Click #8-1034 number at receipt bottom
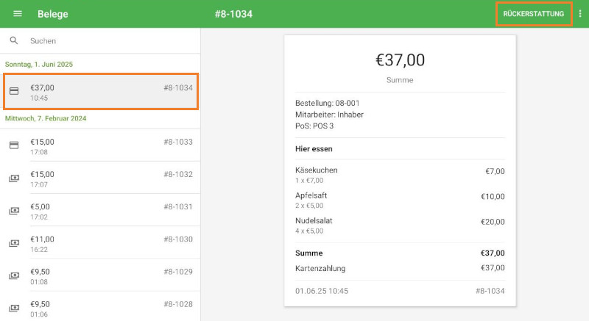 (490, 291)
